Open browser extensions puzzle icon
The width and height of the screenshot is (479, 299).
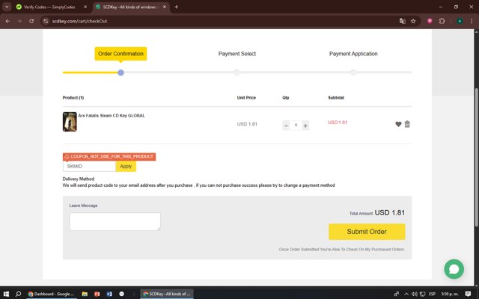pos(442,21)
